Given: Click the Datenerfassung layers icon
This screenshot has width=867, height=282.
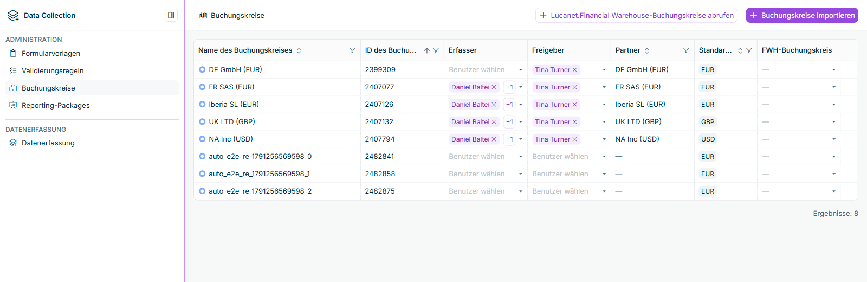Looking at the screenshot, I should coord(13,143).
